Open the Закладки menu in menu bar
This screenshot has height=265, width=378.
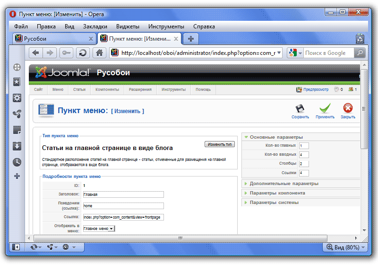pyautogui.click(x=95, y=26)
